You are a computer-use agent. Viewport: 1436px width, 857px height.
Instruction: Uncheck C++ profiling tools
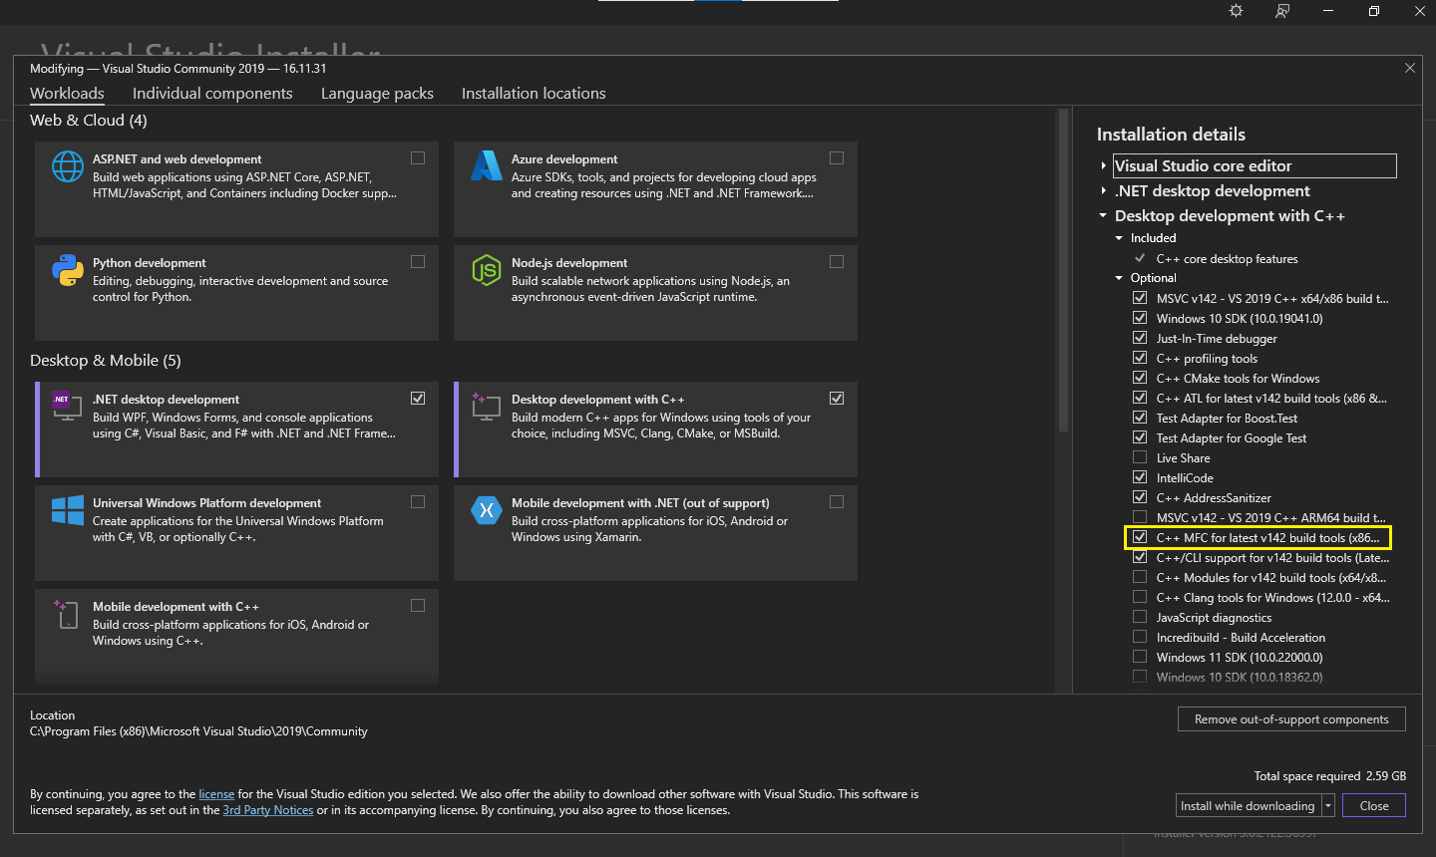click(1140, 358)
